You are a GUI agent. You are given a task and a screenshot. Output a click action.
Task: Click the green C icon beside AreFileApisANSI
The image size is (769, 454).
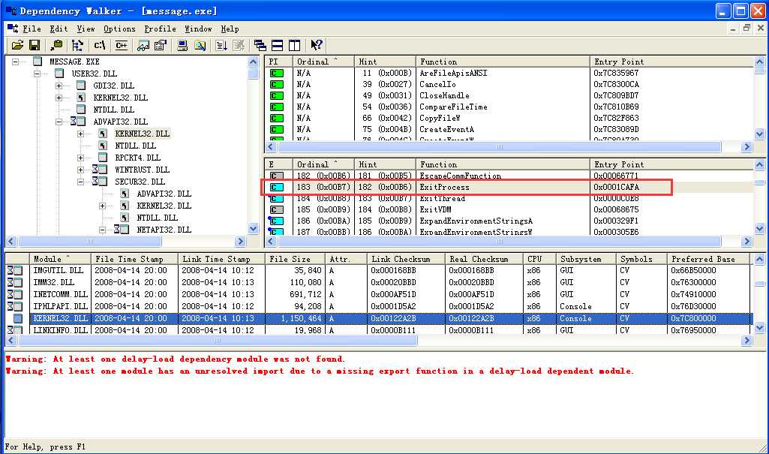click(277, 73)
